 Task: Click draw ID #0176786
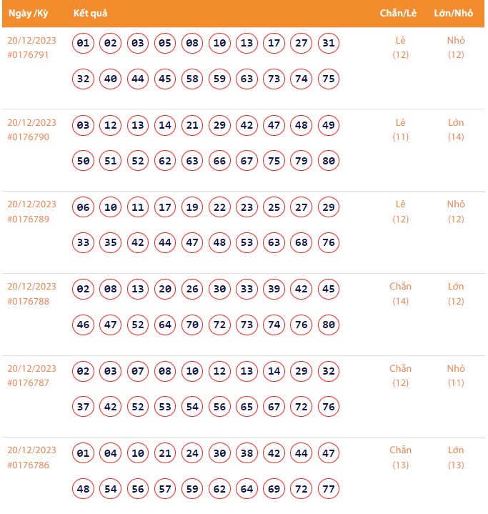click(x=28, y=465)
